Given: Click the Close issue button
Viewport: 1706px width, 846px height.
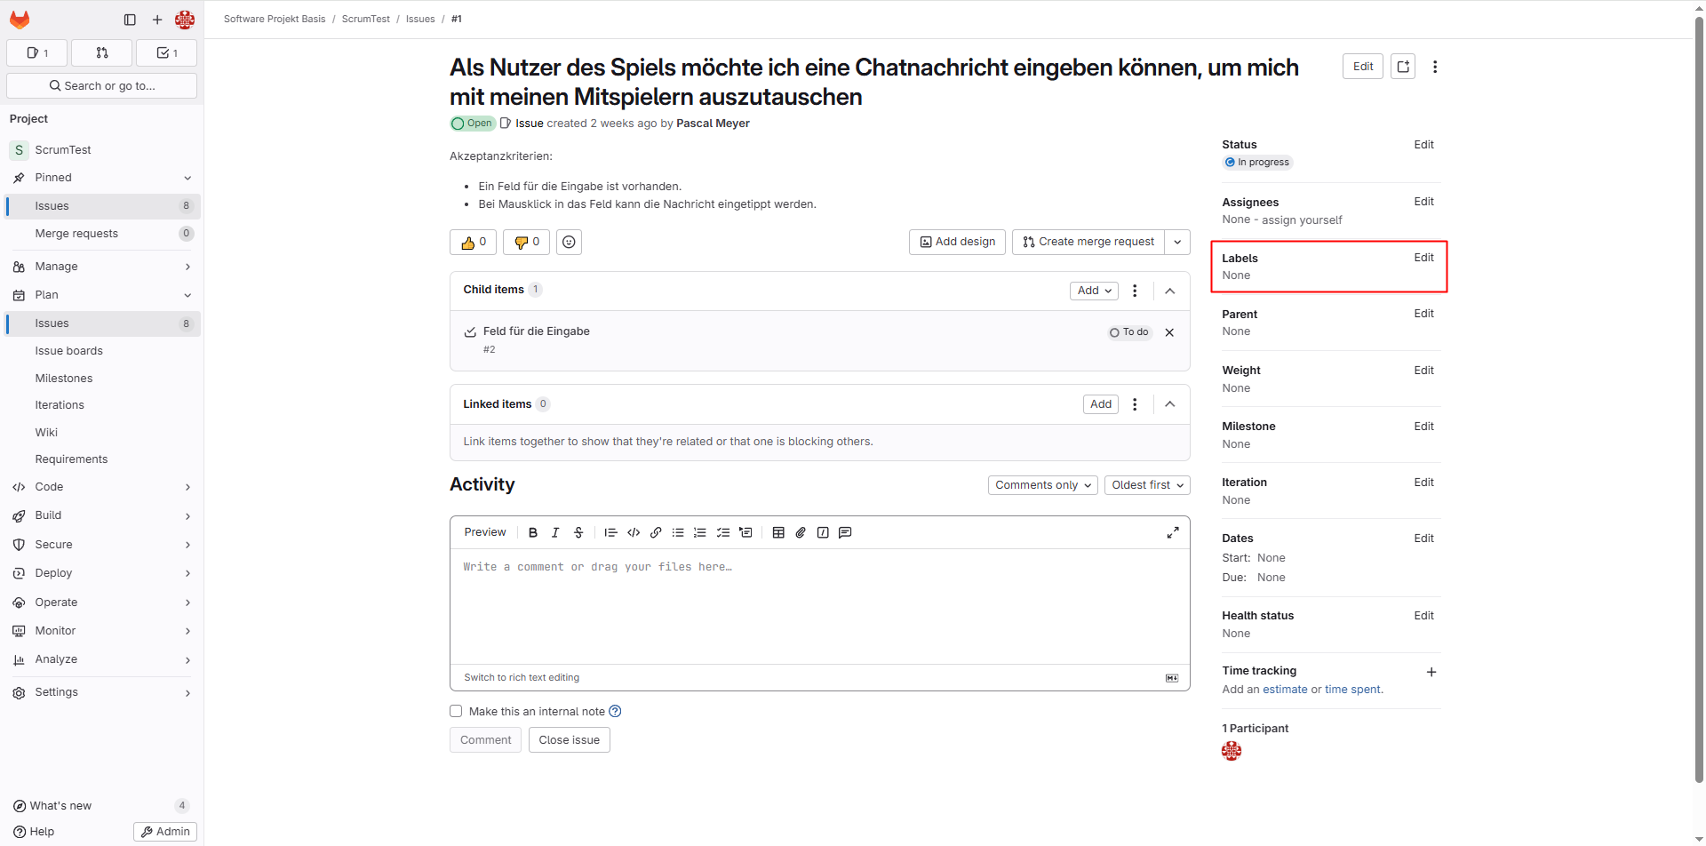Looking at the screenshot, I should click(x=569, y=740).
